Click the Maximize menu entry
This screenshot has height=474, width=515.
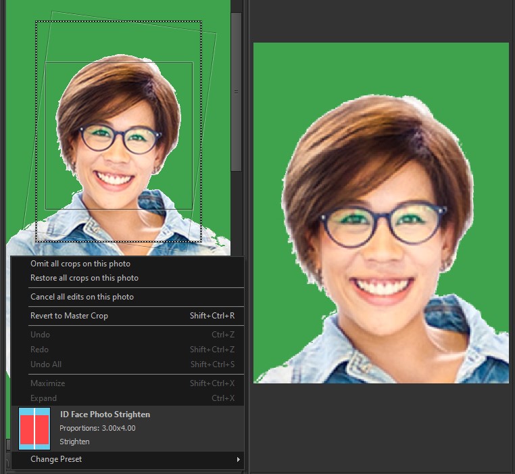click(48, 383)
